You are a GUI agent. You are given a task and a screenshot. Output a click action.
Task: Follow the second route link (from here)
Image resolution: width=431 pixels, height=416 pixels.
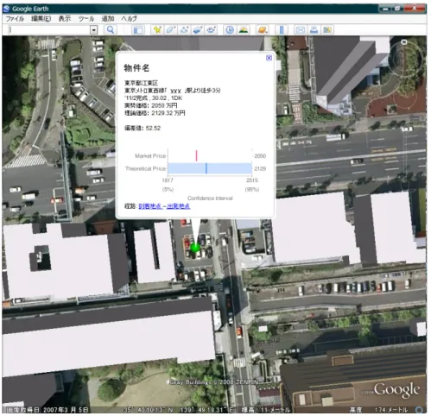(x=179, y=206)
